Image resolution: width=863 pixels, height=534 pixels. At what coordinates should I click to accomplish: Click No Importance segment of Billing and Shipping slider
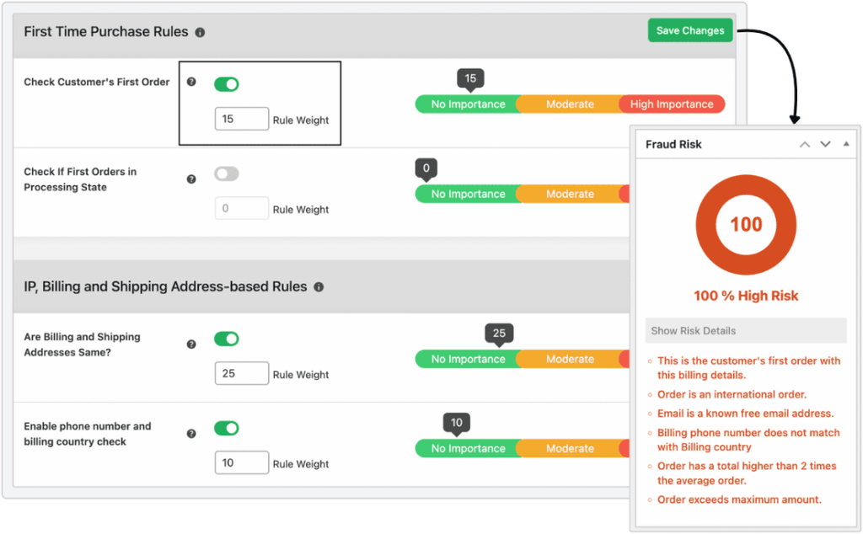[x=468, y=359]
